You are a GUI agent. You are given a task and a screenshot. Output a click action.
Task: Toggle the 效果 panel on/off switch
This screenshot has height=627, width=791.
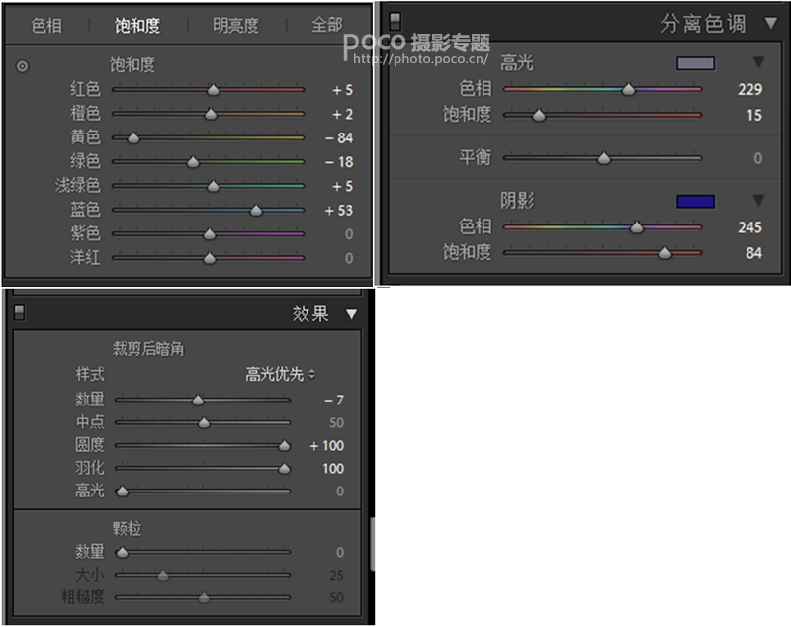(x=19, y=313)
